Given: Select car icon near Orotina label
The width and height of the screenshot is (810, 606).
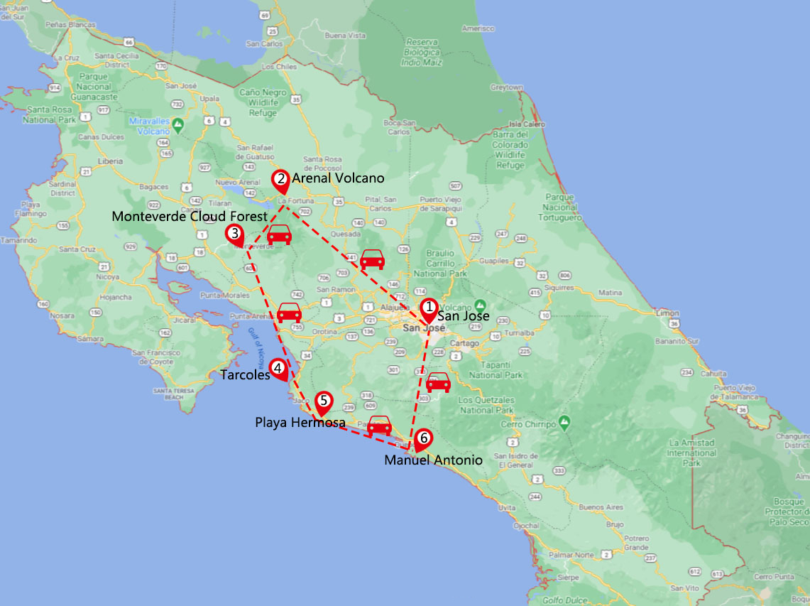Looking at the screenshot, I should coord(289,313).
